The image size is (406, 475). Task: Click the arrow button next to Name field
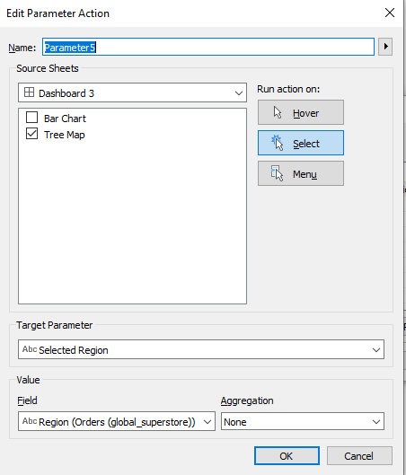385,47
